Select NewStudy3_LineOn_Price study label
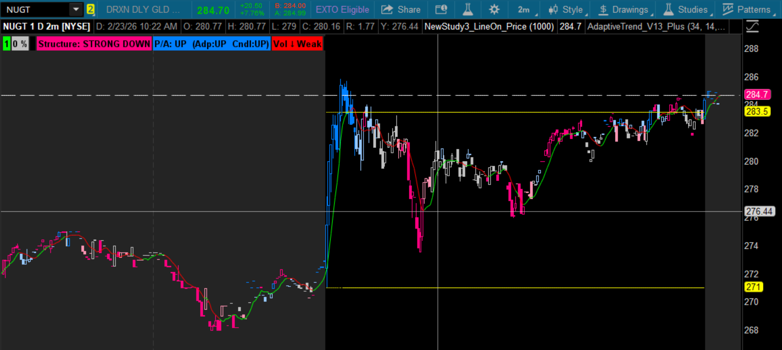The image size is (782, 350). click(489, 27)
